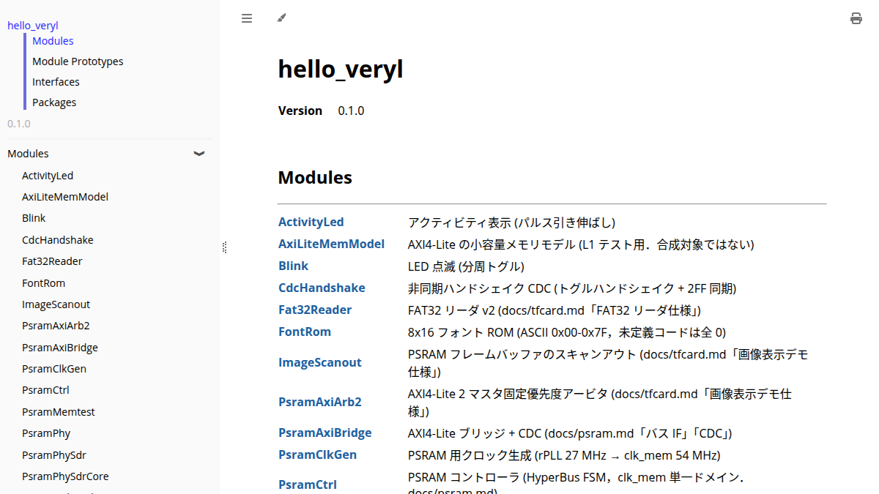Open PsramCtrl in the sidebar list
The image size is (879, 494).
45,390
